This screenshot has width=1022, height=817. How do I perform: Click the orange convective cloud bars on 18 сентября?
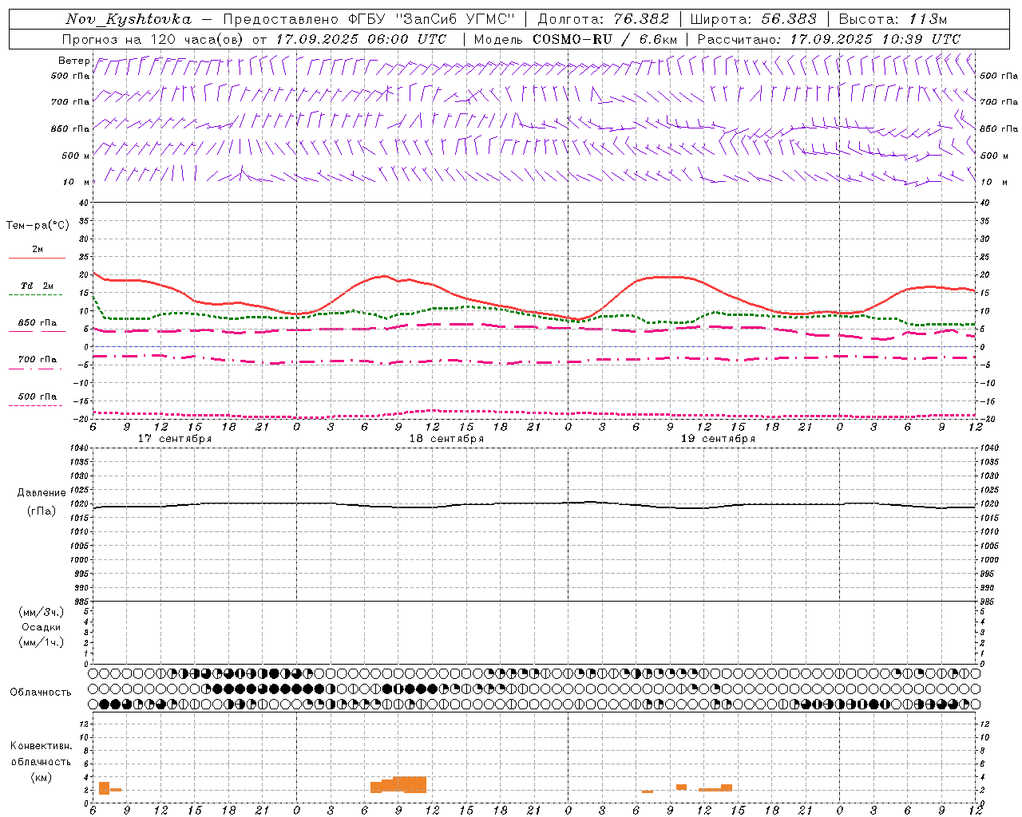coord(398,784)
